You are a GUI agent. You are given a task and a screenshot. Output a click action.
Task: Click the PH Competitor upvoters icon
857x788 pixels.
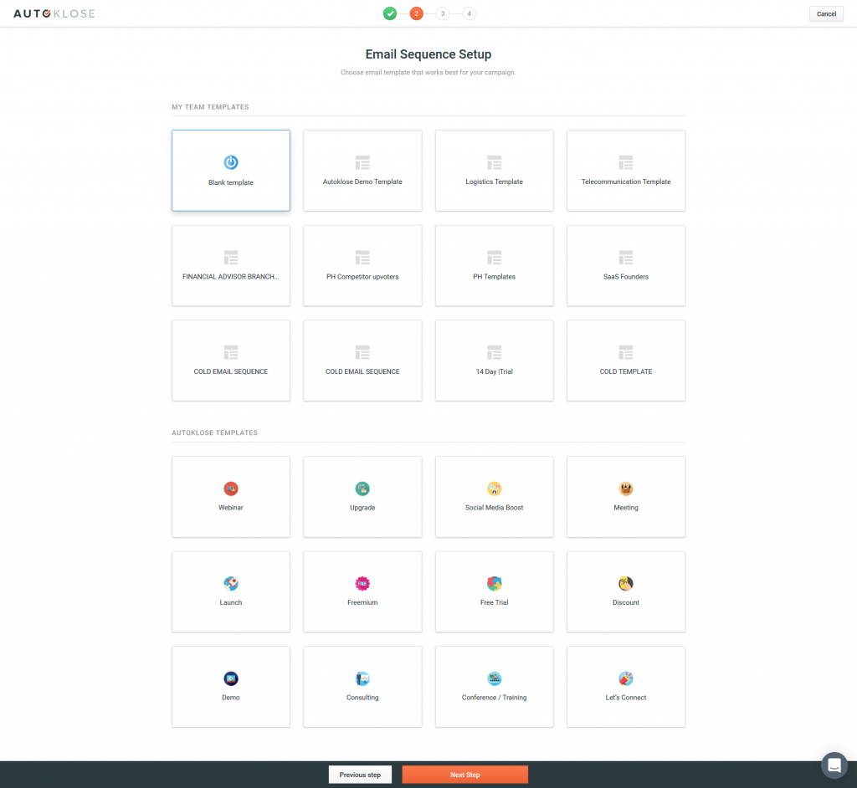tap(362, 258)
